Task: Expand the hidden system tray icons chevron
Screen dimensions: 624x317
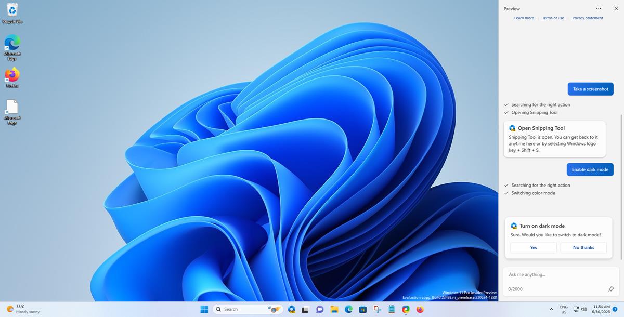Action: tap(551, 309)
